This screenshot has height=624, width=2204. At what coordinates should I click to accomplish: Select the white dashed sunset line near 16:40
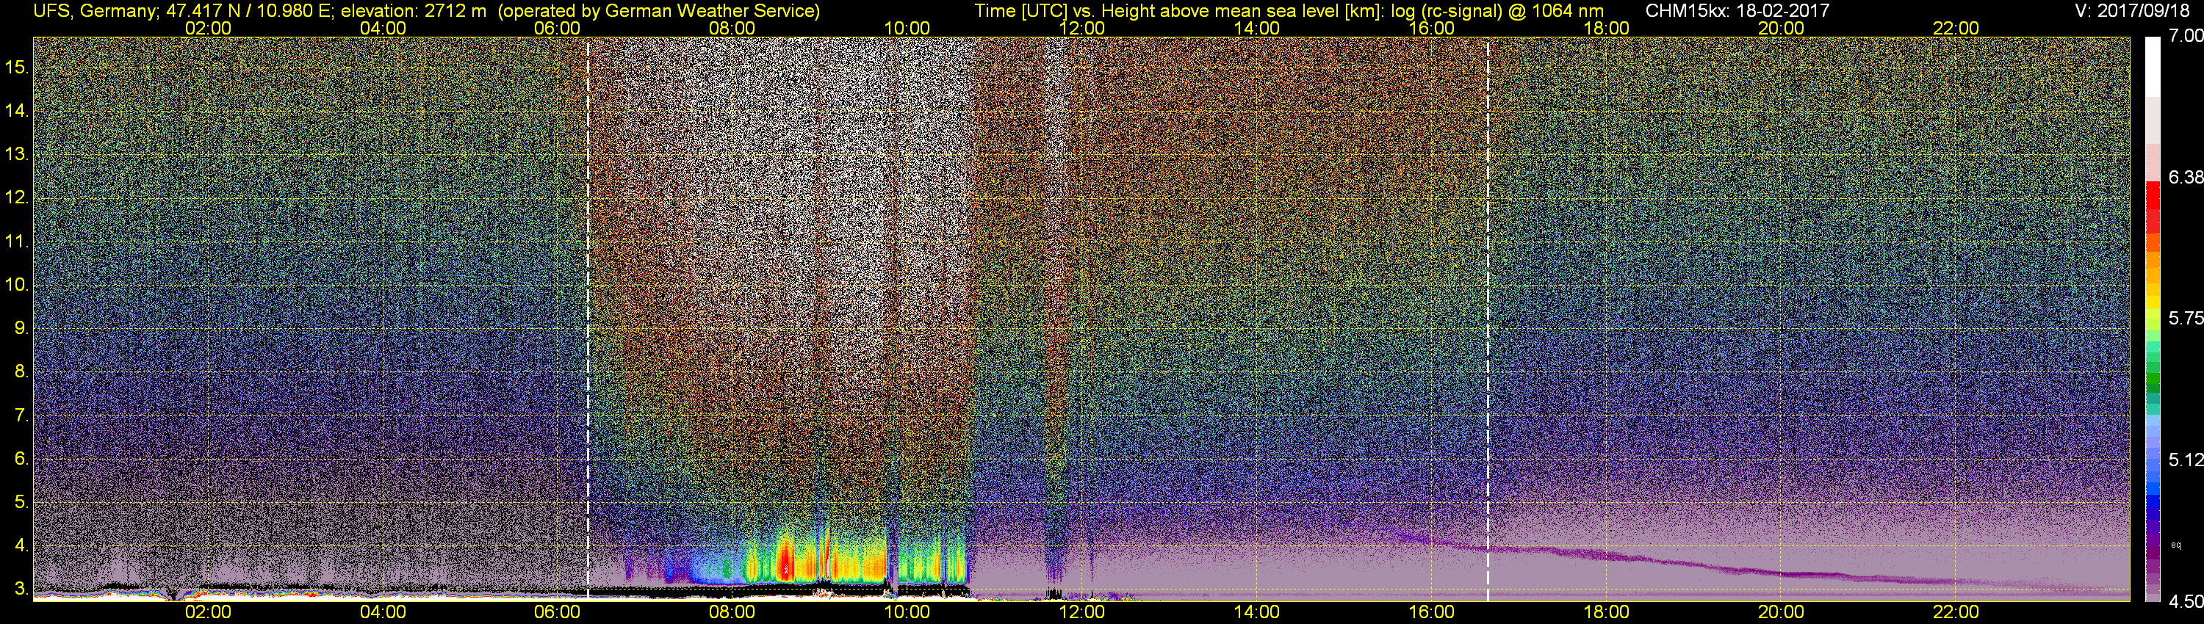(1488, 316)
